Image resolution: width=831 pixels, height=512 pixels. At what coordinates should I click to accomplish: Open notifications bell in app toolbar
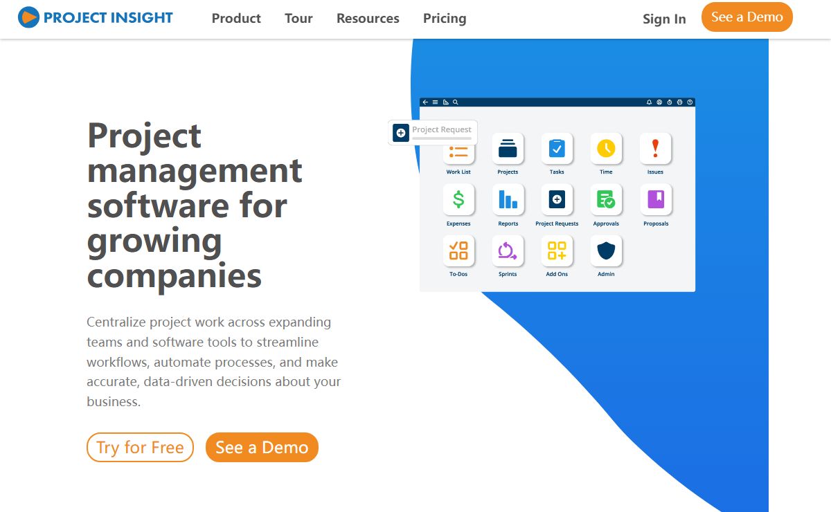click(649, 102)
